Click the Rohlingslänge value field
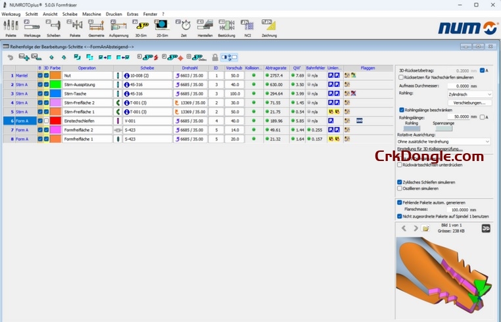Viewport: 501px width, 322px height. point(458,117)
